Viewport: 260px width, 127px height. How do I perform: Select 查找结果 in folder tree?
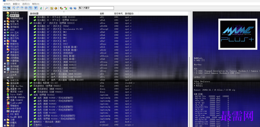(14, 83)
